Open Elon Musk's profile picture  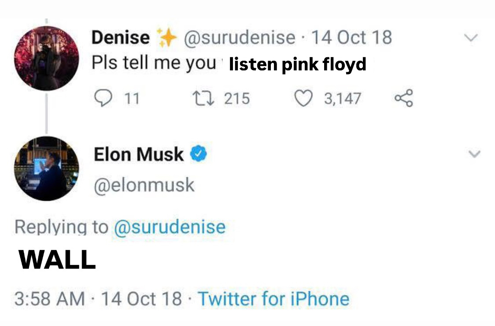click(x=46, y=168)
